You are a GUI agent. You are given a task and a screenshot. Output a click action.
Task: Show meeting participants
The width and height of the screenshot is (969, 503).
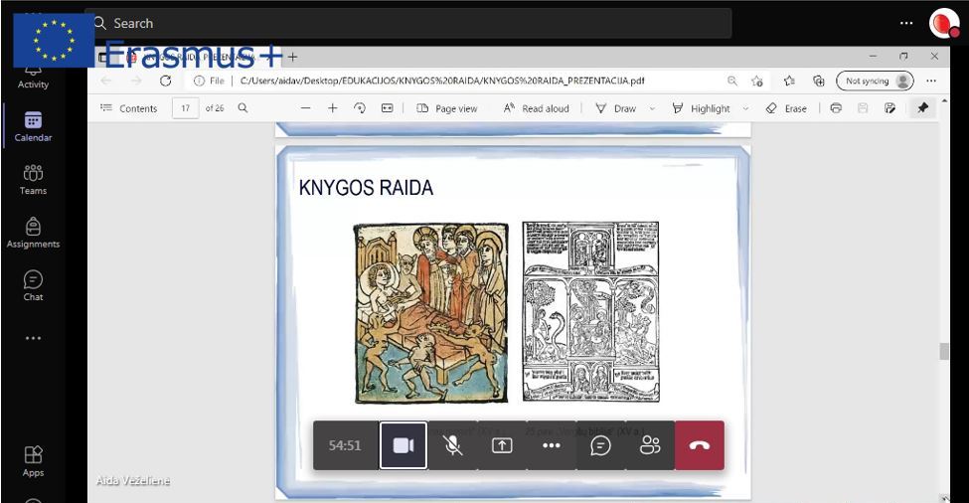(x=650, y=445)
